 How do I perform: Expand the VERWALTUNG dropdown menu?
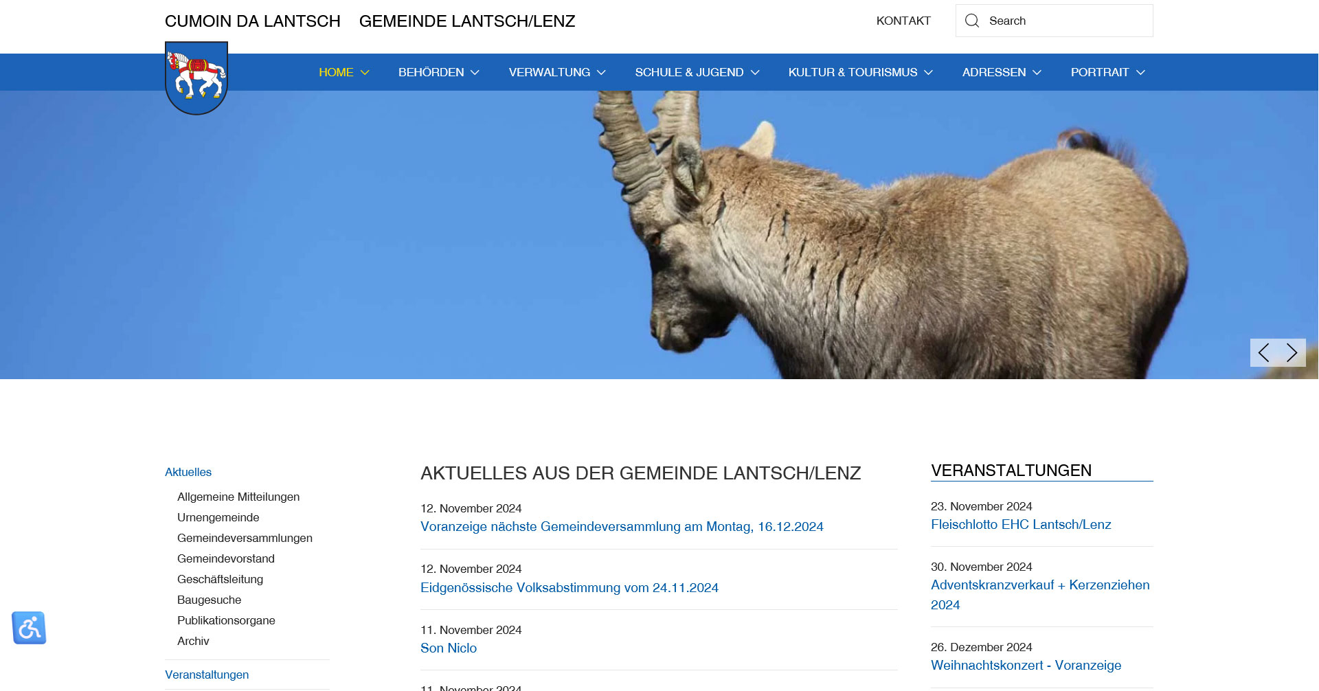tap(556, 72)
